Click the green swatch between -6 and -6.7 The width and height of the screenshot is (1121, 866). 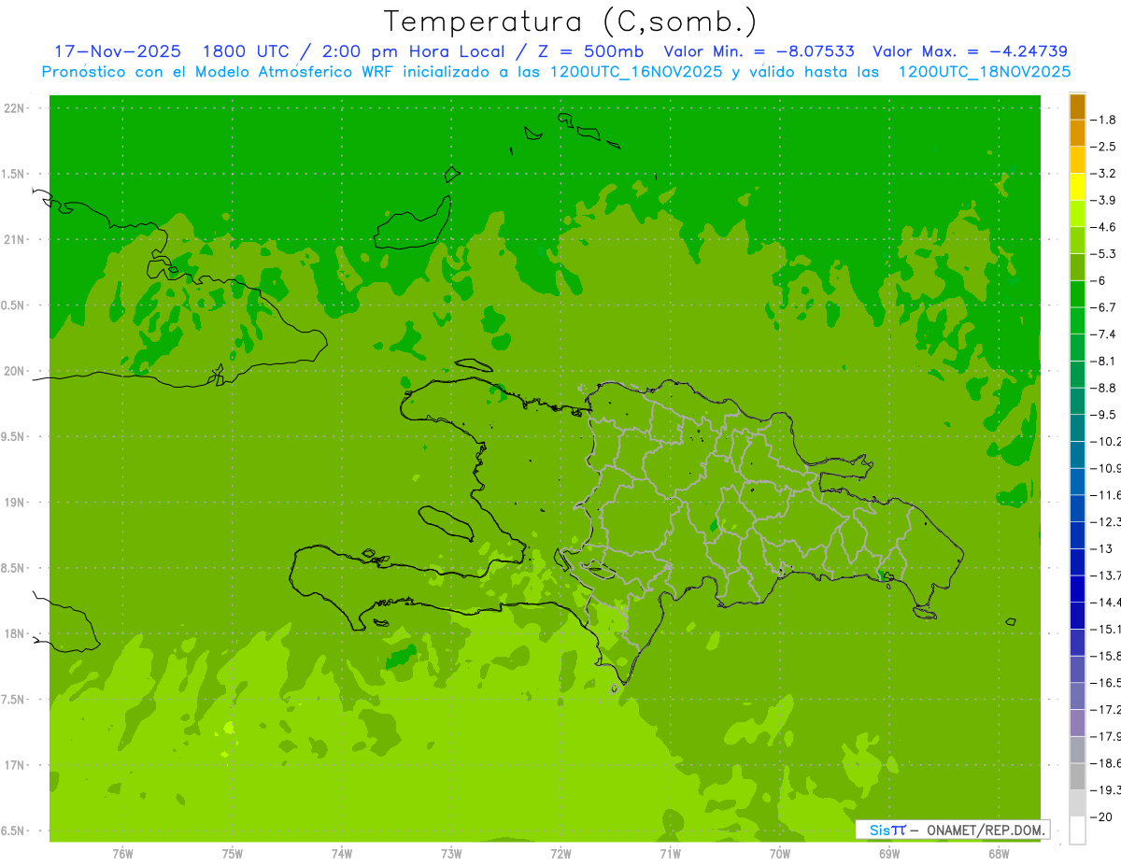pyautogui.click(x=1077, y=294)
